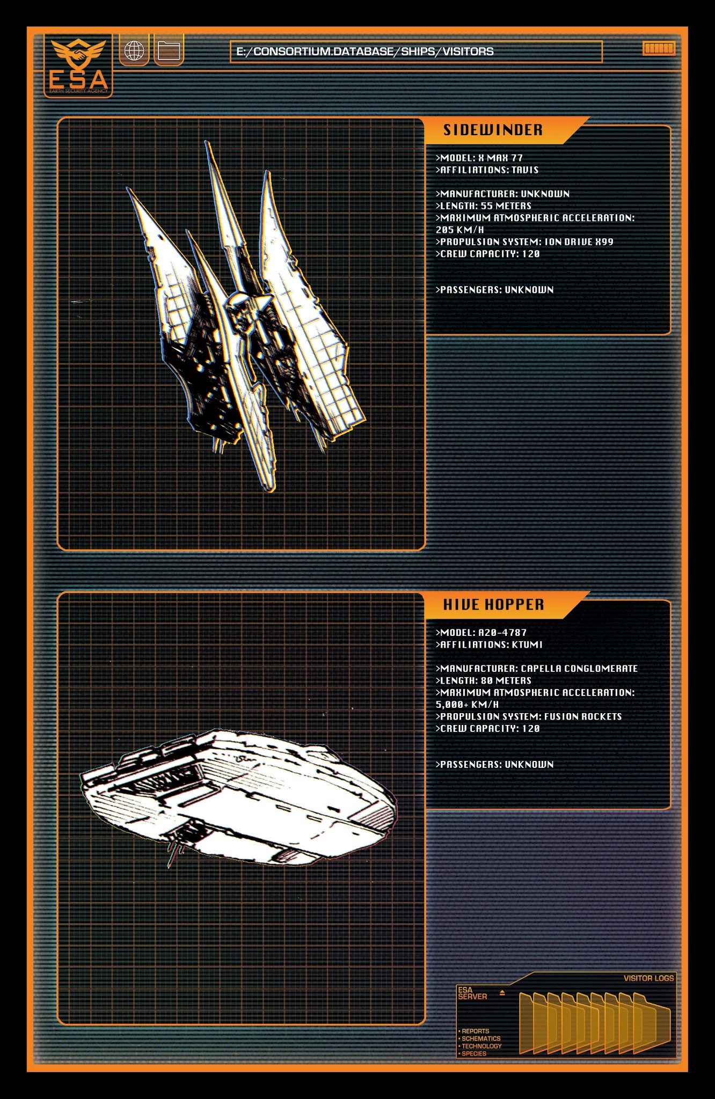Open the Technology server link
Image resolution: width=715 pixels, height=1099 pixels.
[x=481, y=1046]
